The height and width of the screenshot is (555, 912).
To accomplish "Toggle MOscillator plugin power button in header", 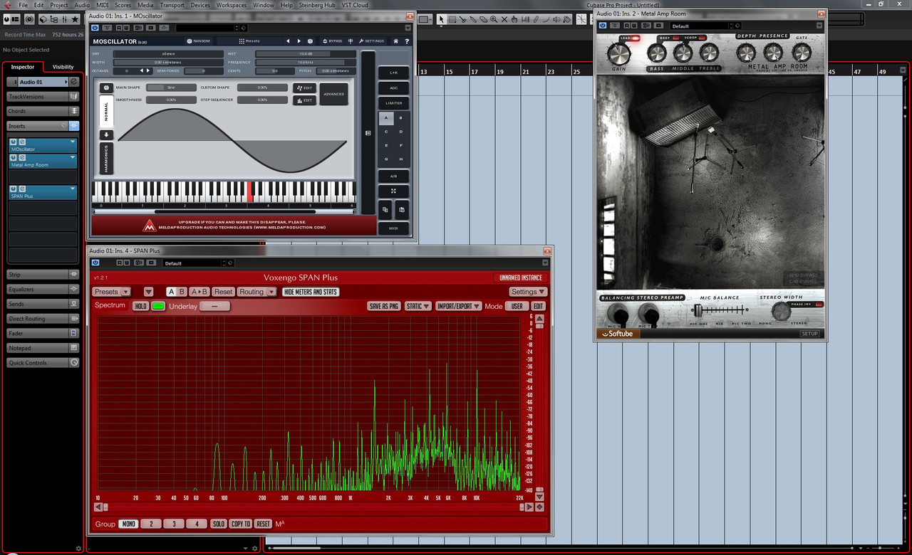I will click(x=95, y=28).
